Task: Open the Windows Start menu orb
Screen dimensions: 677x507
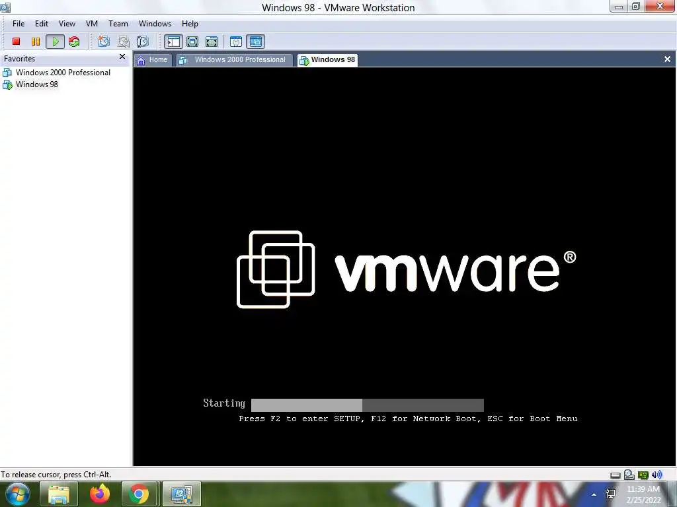Action: [x=17, y=494]
